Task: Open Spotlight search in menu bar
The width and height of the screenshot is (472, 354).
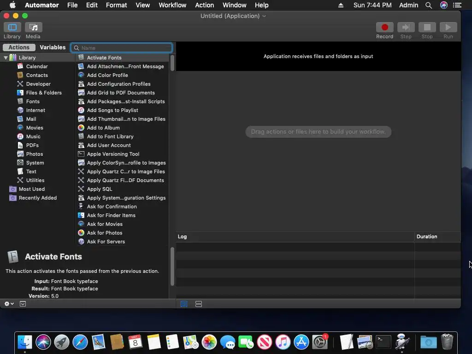Action: click(x=429, y=5)
